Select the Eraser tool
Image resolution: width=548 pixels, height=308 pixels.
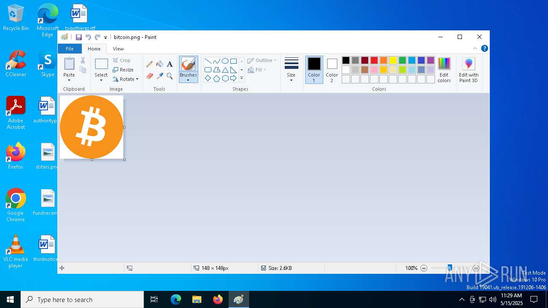click(x=149, y=76)
